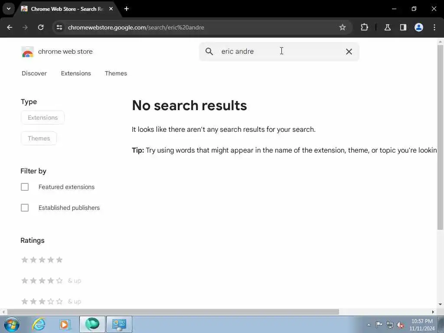This screenshot has height=333, width=444.
Task: Open network status tray icon
Action: coord(390,325)
